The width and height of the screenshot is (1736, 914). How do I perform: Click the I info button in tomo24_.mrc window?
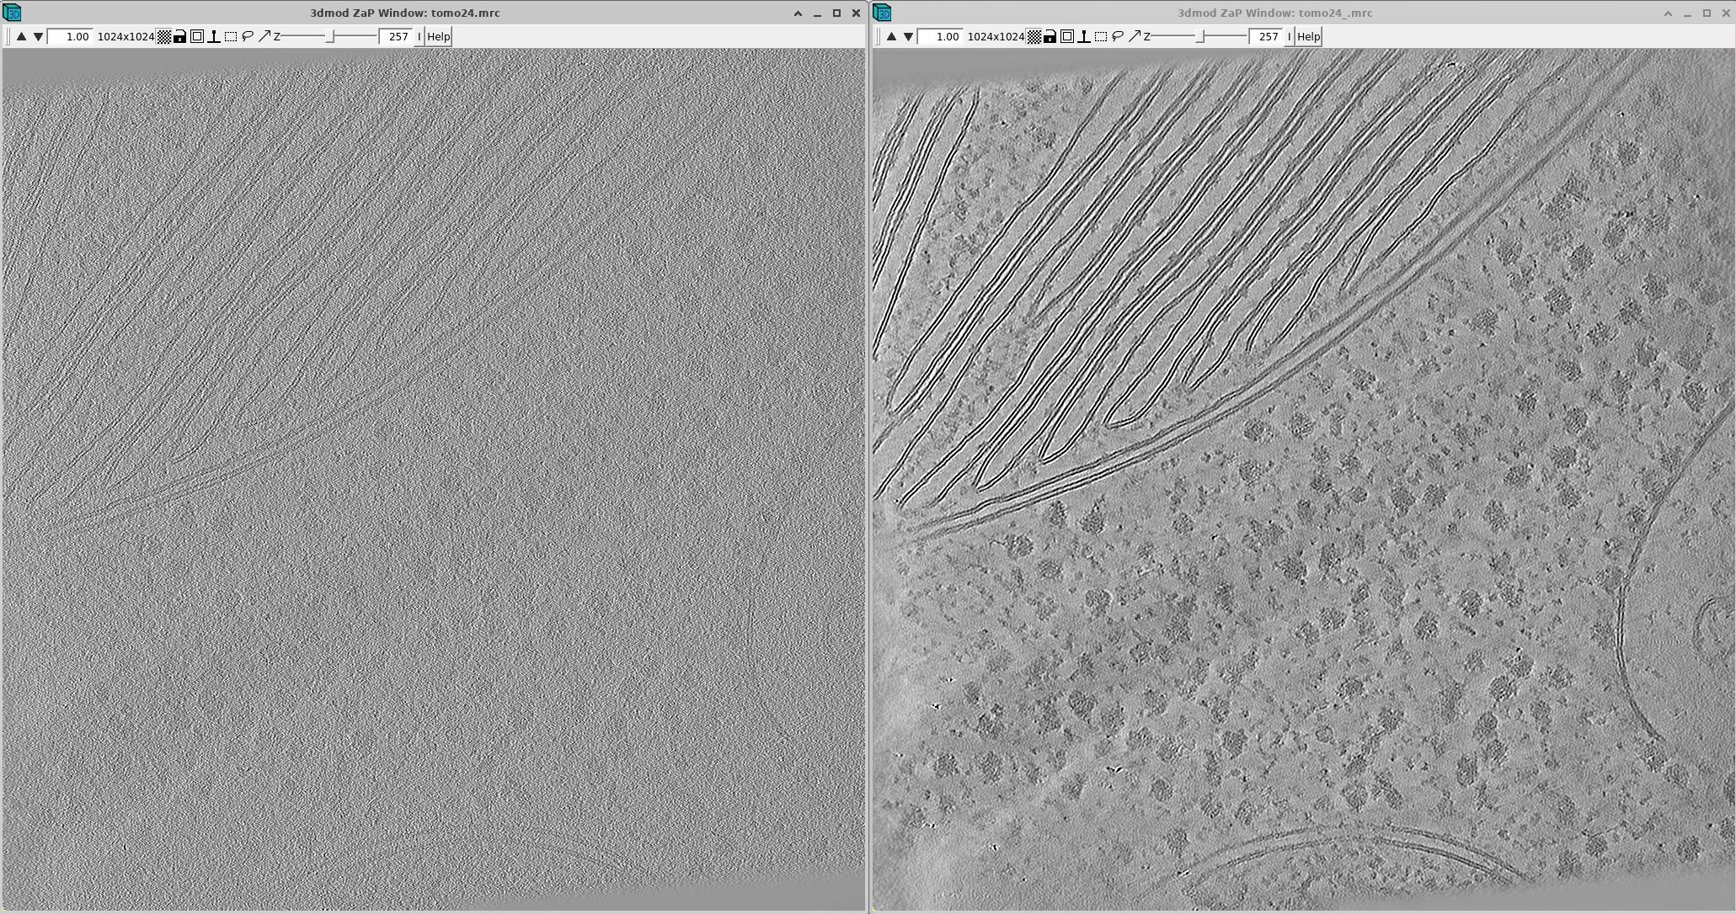pos(1290,36)
